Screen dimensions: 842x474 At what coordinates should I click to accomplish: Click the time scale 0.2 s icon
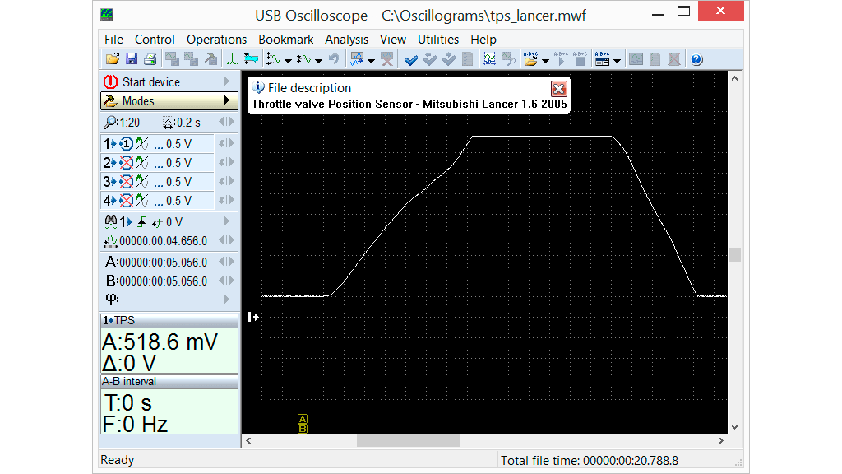(x=168, y=123)
